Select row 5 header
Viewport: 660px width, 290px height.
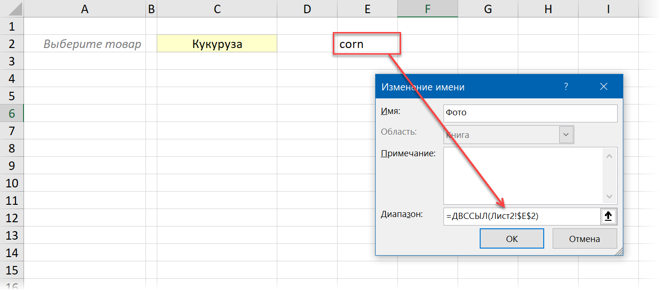pyautogui.click(x=12, y=96)
